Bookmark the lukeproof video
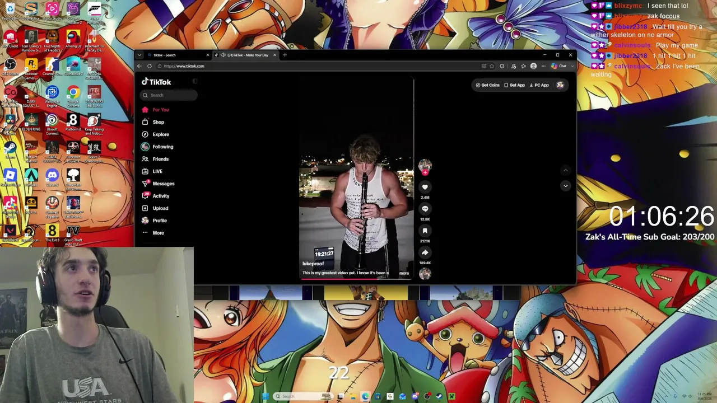717x403 pixels. tap(425, 231)
